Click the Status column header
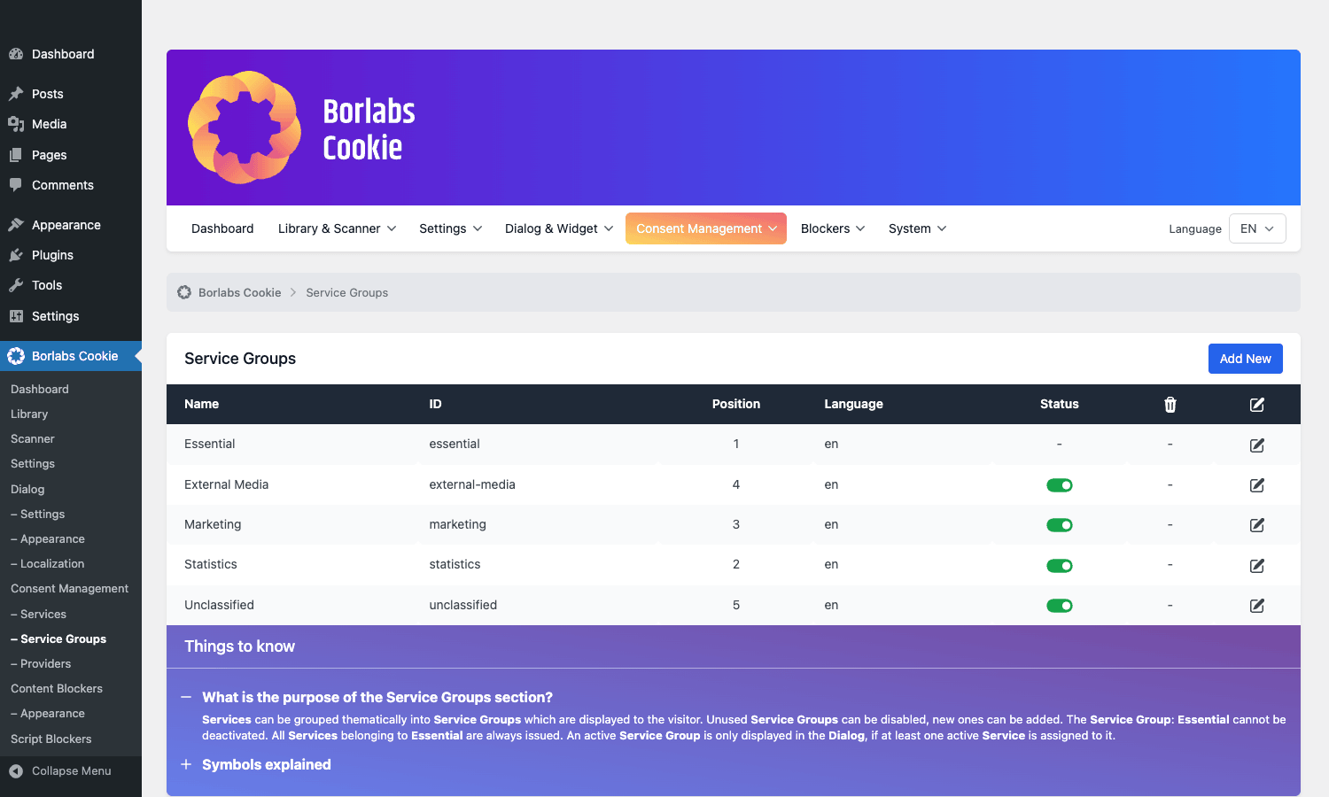Viewport: 1329px width, 797px height. tap(1060, 404)
